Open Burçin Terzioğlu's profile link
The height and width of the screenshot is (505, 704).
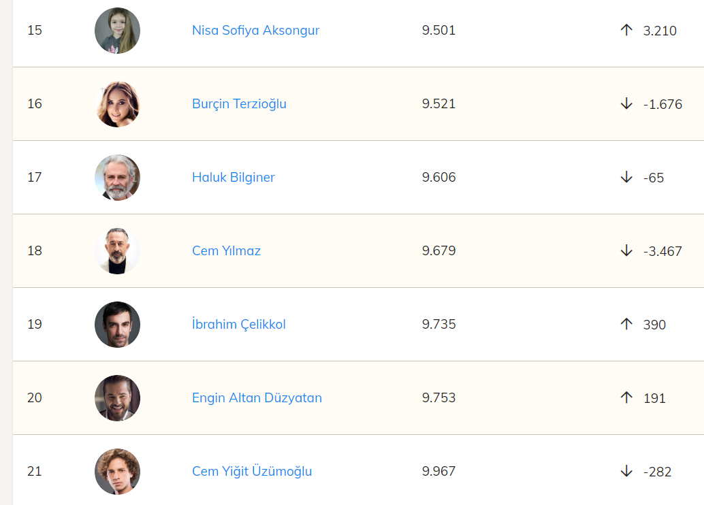point(239,104)
